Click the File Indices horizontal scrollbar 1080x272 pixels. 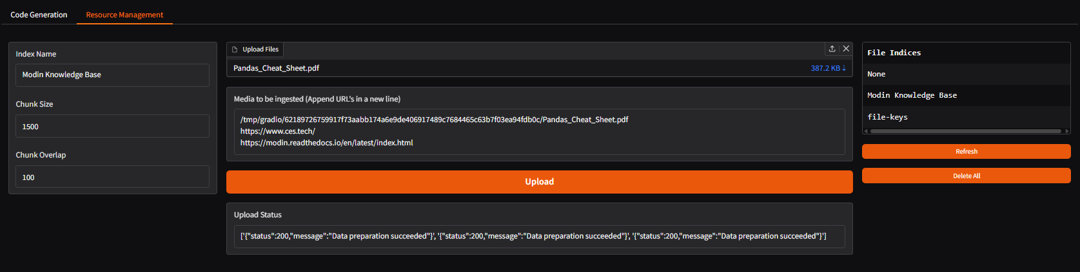965,131
